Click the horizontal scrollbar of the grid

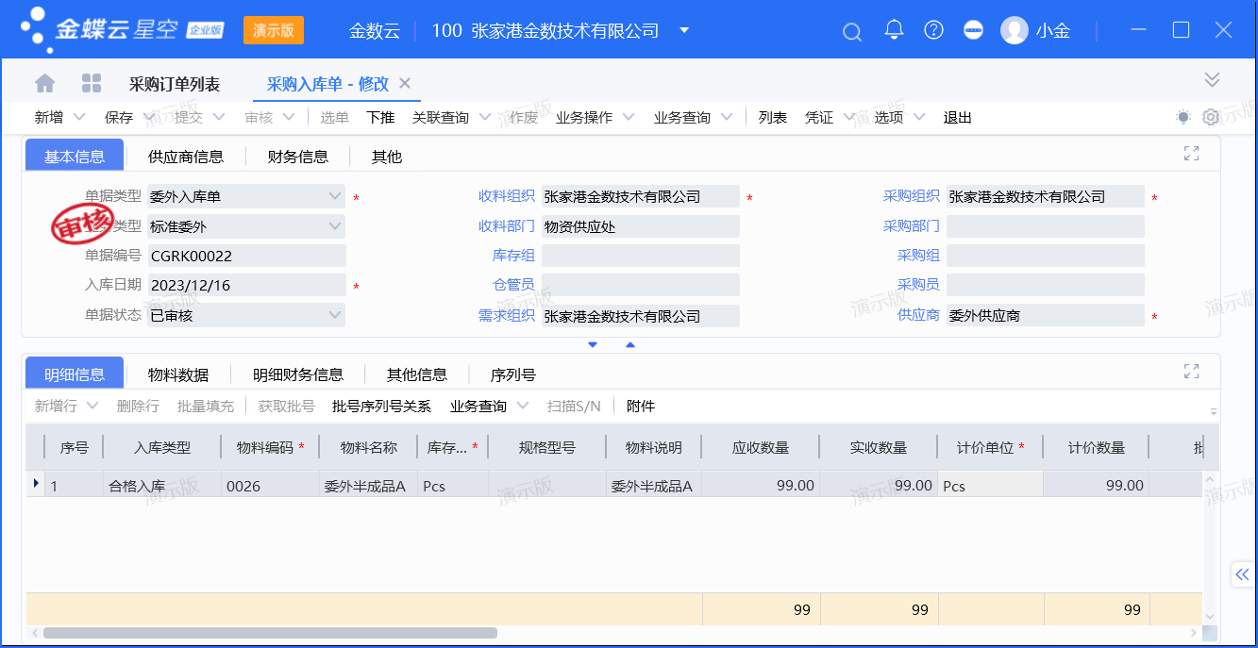click(x=270, y=633)
